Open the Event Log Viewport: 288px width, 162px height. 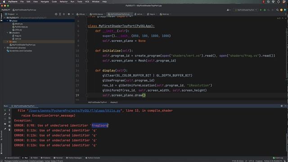tap(278, 158)
